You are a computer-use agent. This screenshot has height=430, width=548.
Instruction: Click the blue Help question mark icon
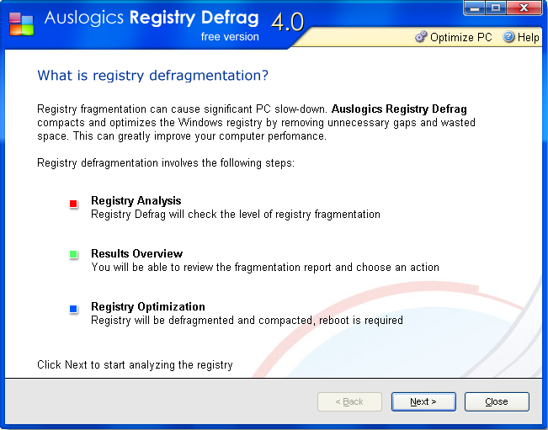pos(508,37)
